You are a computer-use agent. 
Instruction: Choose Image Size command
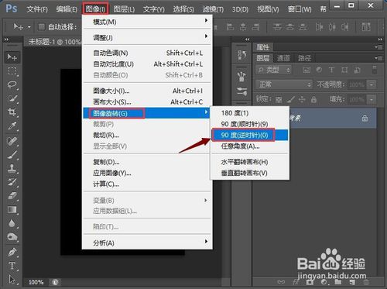point(147,91)
